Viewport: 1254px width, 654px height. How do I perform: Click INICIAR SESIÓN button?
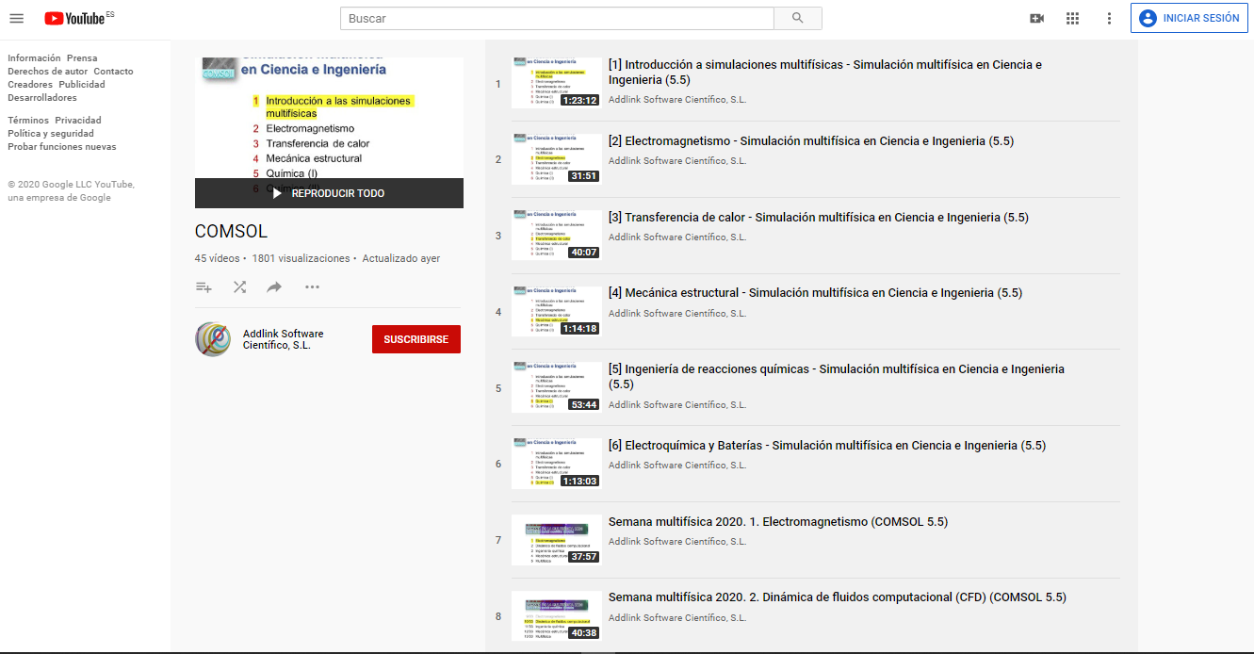pos(1189,18)
